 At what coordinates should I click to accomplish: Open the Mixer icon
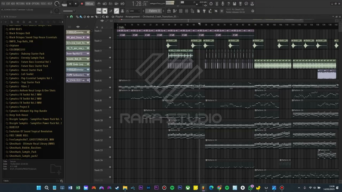[x=186, y=11]
